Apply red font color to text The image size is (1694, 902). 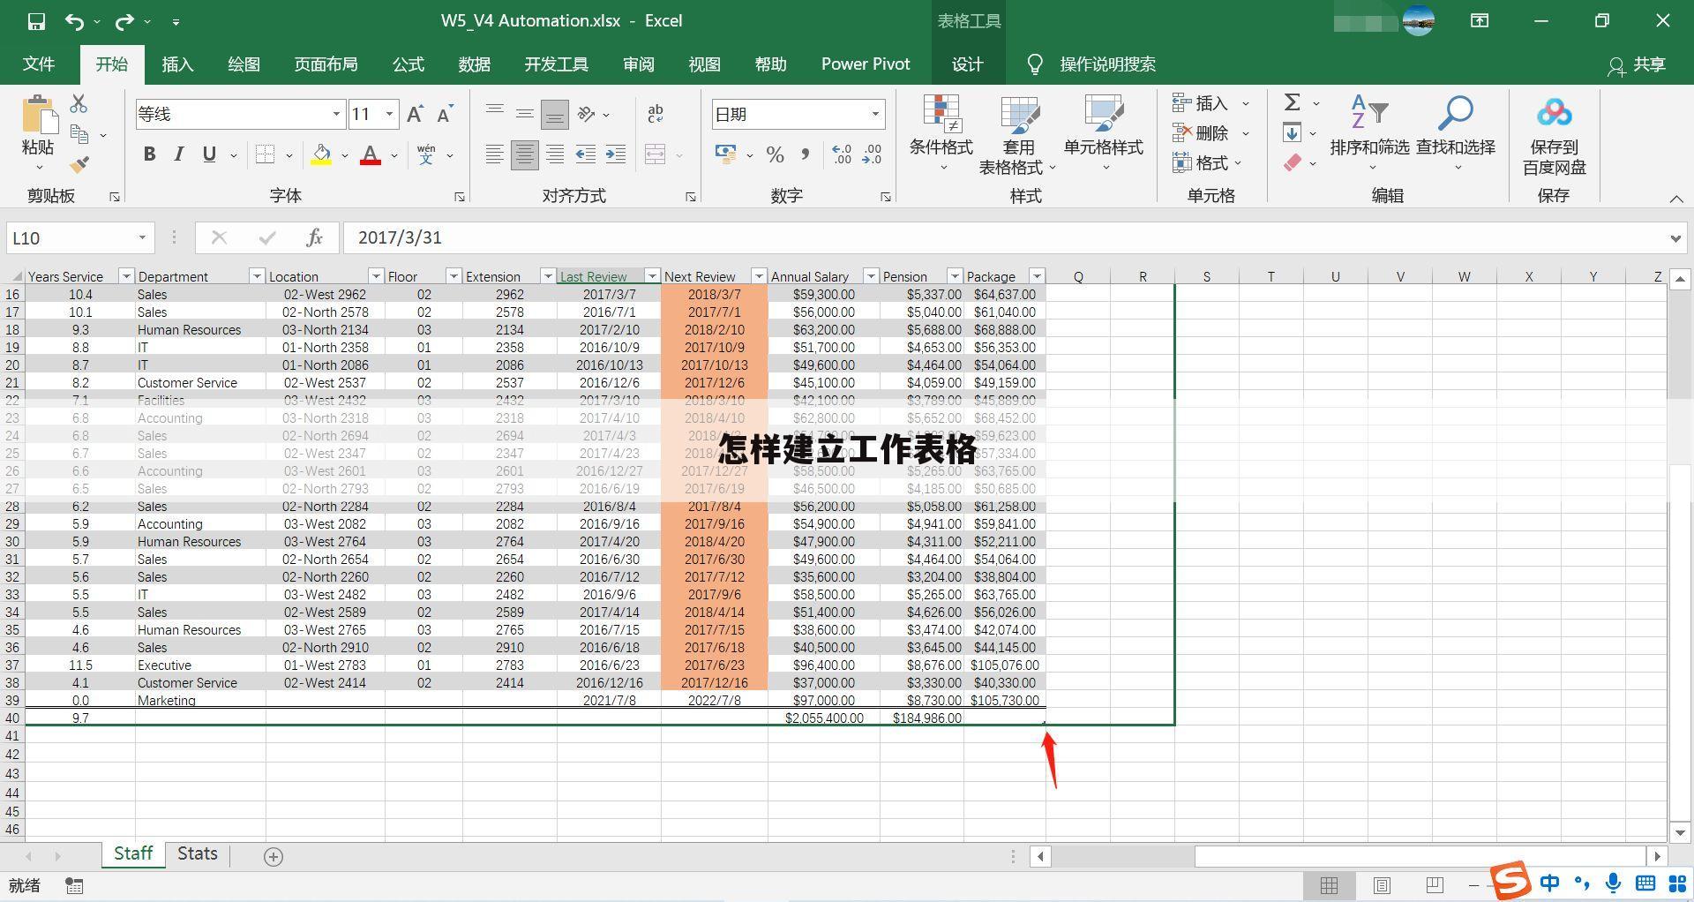click(371, 155)
